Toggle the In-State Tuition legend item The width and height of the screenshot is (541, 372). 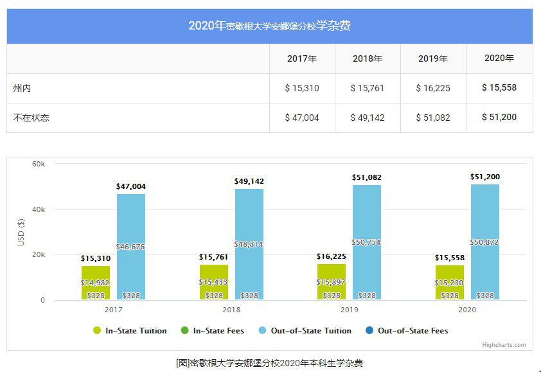(130, 331)
